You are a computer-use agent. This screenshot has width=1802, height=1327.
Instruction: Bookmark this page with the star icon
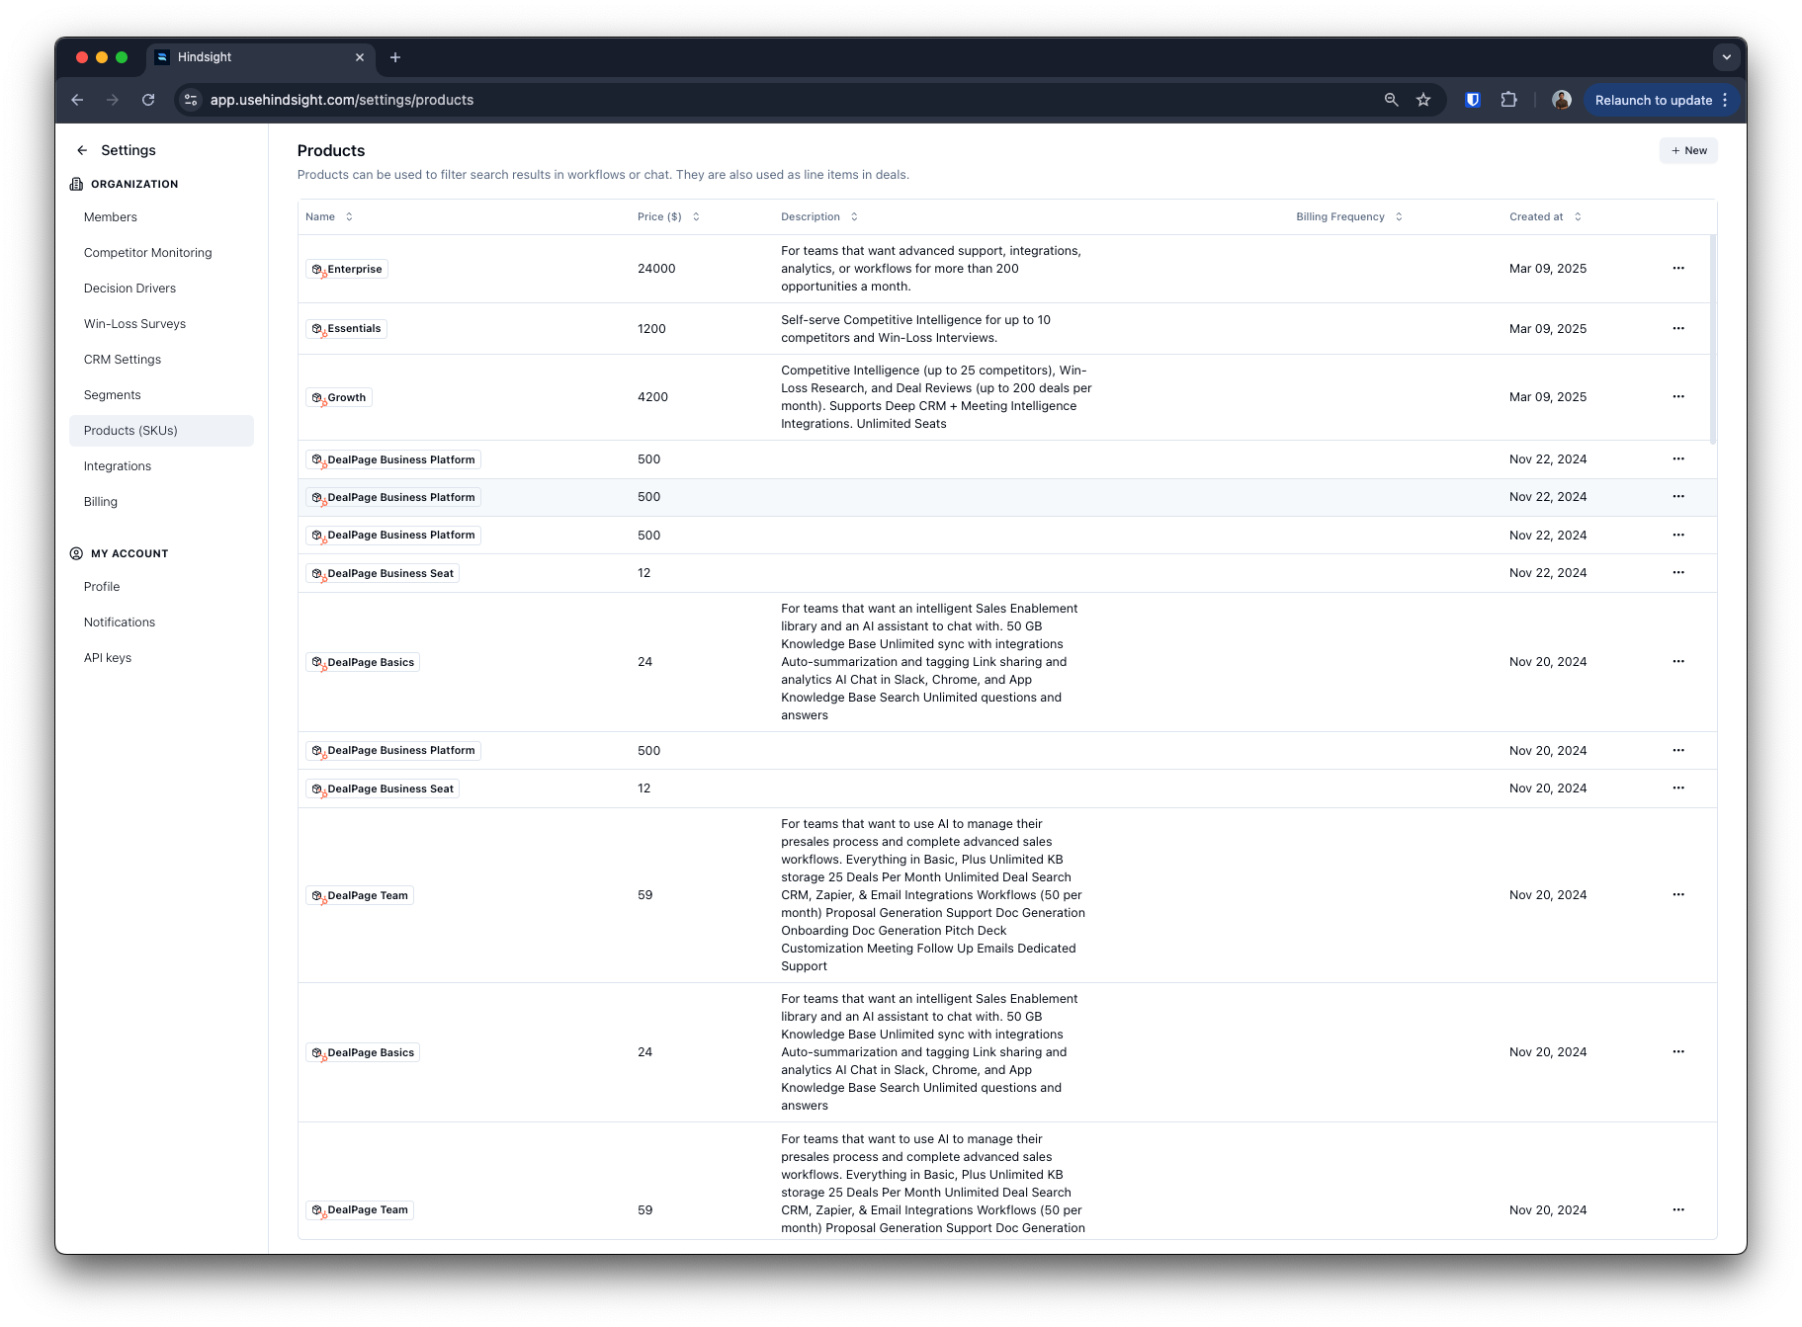pos(1423,100)
